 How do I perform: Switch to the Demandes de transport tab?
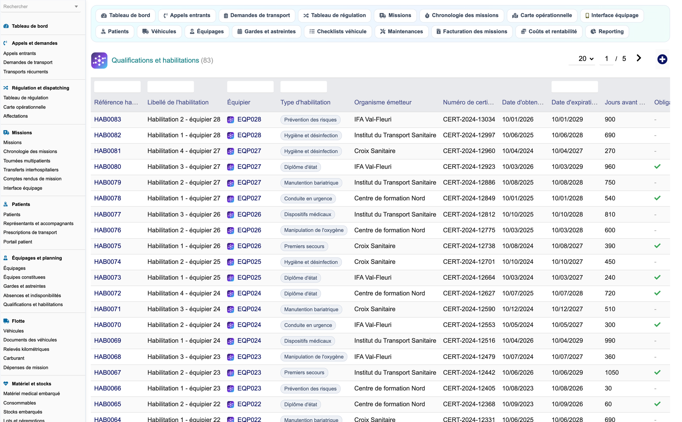click(257, 15)
